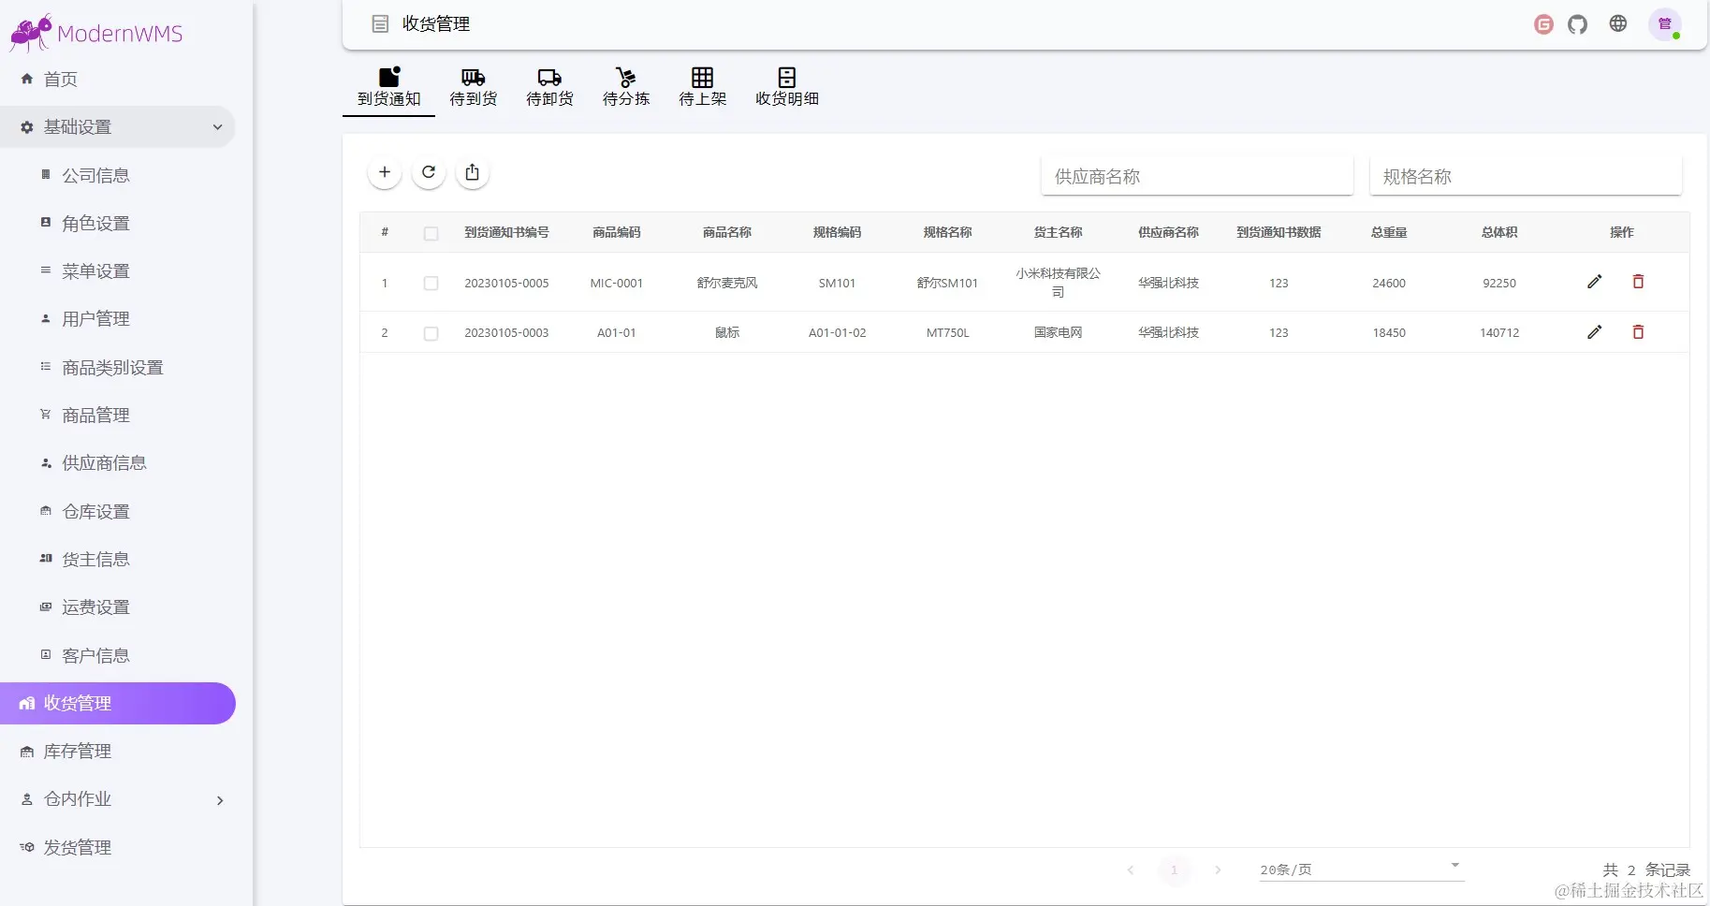Switch language with the globe icon
This screenshot has width=1710, height=906.
click(x=1618, y=24)
